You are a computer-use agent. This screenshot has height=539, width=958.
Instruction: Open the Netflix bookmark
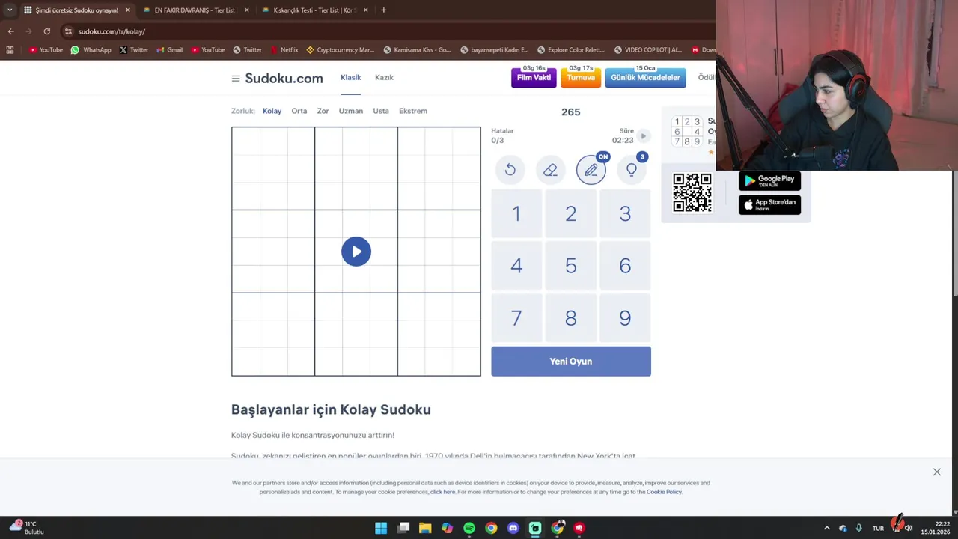tap(284, 50)
